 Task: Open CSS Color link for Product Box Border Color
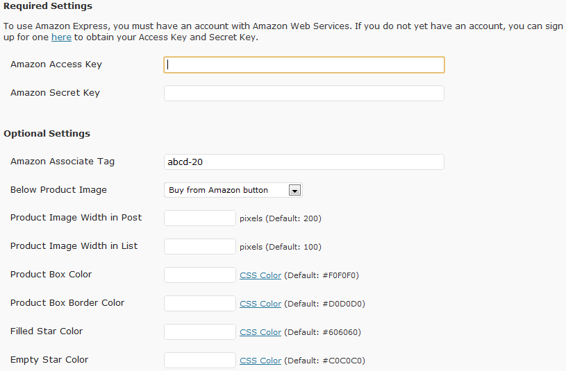point(260,304)
